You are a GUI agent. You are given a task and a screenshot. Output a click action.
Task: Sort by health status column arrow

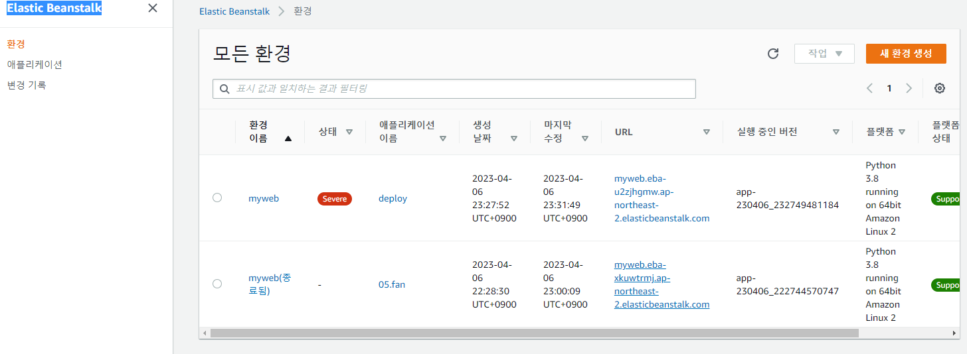349,132
